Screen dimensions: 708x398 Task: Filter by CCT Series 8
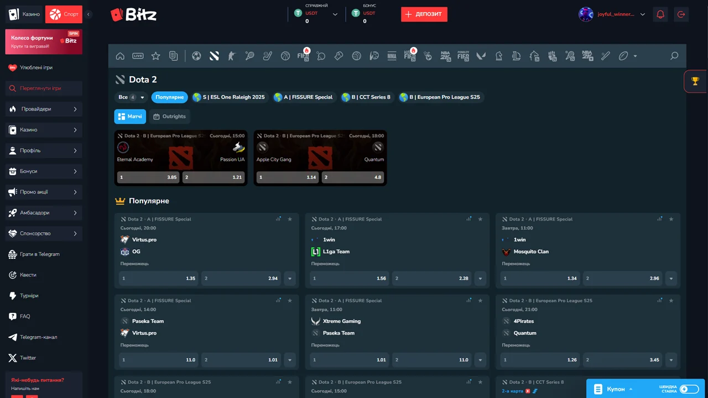[x=367, y=97]
